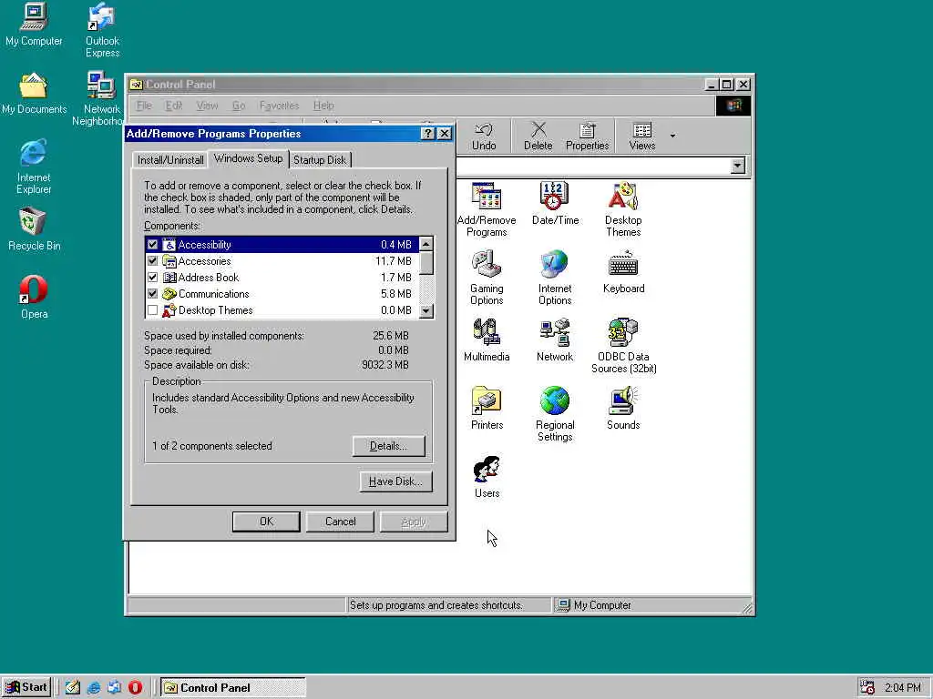Click the Undo toolbar button
The height and width of the screenshot is (699, 933).
[484, 137]
